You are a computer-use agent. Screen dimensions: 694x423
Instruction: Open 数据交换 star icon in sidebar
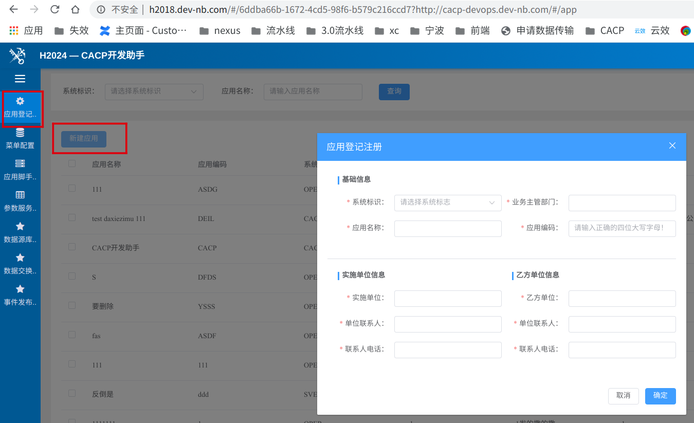(20, 258)
